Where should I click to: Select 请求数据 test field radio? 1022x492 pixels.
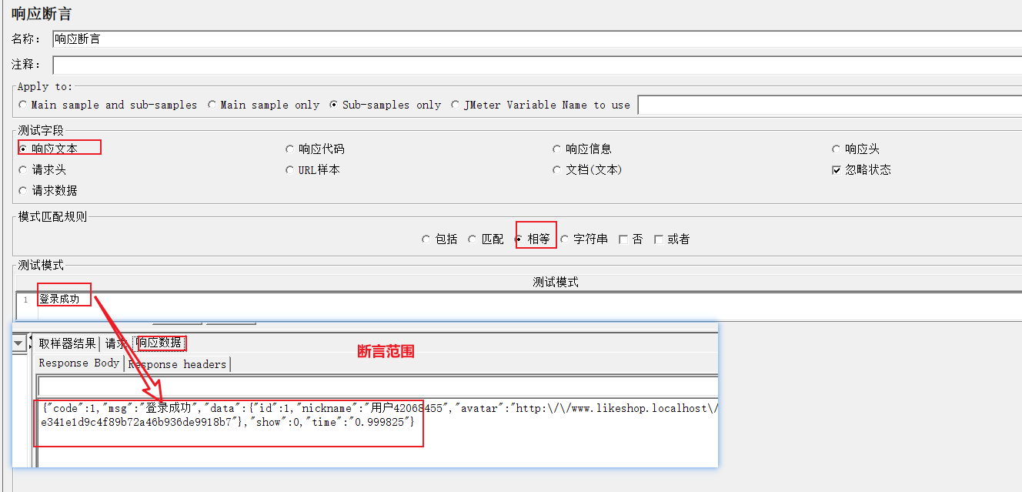[48, 190]
